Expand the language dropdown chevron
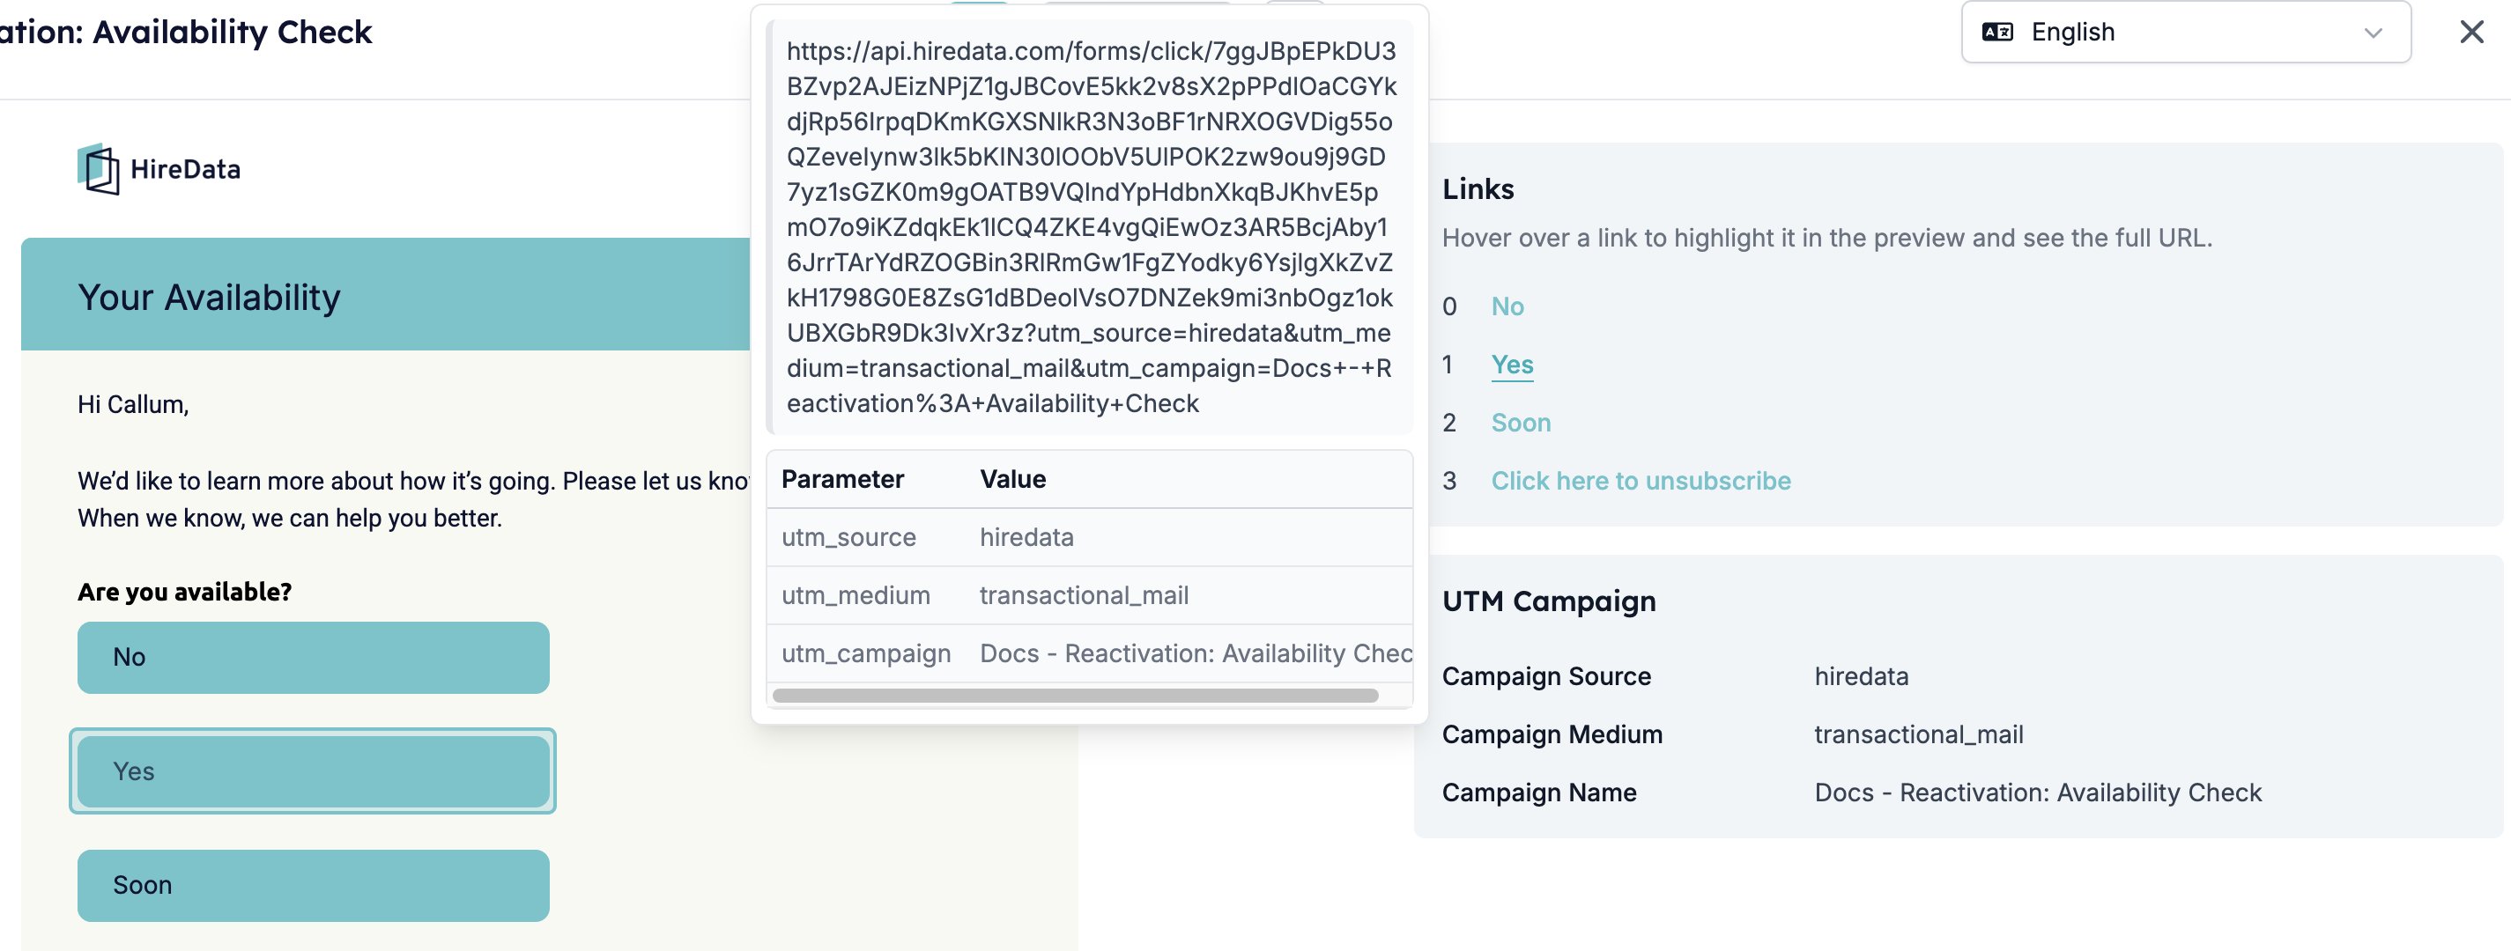 (x=2374, y=33)
